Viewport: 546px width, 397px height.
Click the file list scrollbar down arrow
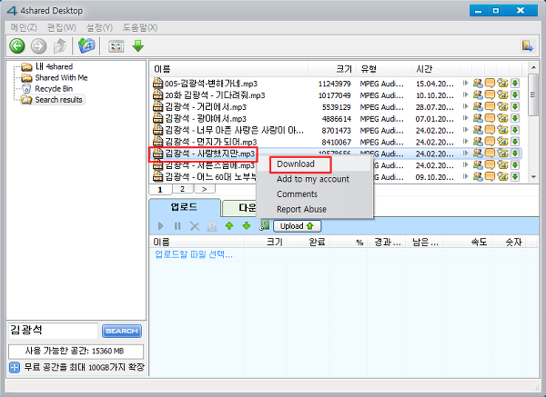click(533, 177)
